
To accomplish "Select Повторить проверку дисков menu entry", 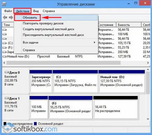I will point(56,23).
